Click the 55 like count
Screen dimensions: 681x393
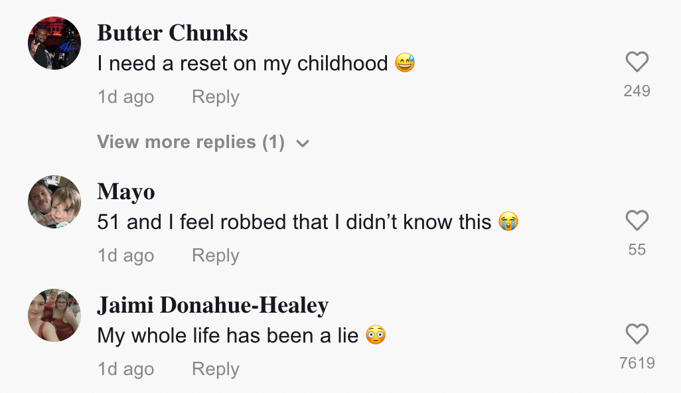coord(637,250)
